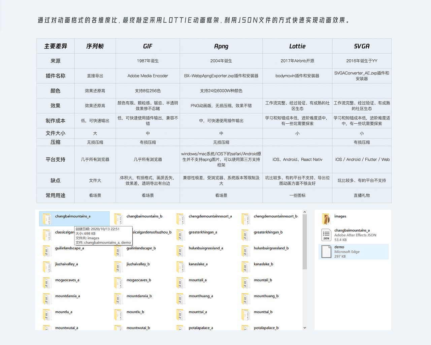Open the guilinlandscape_a folder icon

(x=47, y=251)
